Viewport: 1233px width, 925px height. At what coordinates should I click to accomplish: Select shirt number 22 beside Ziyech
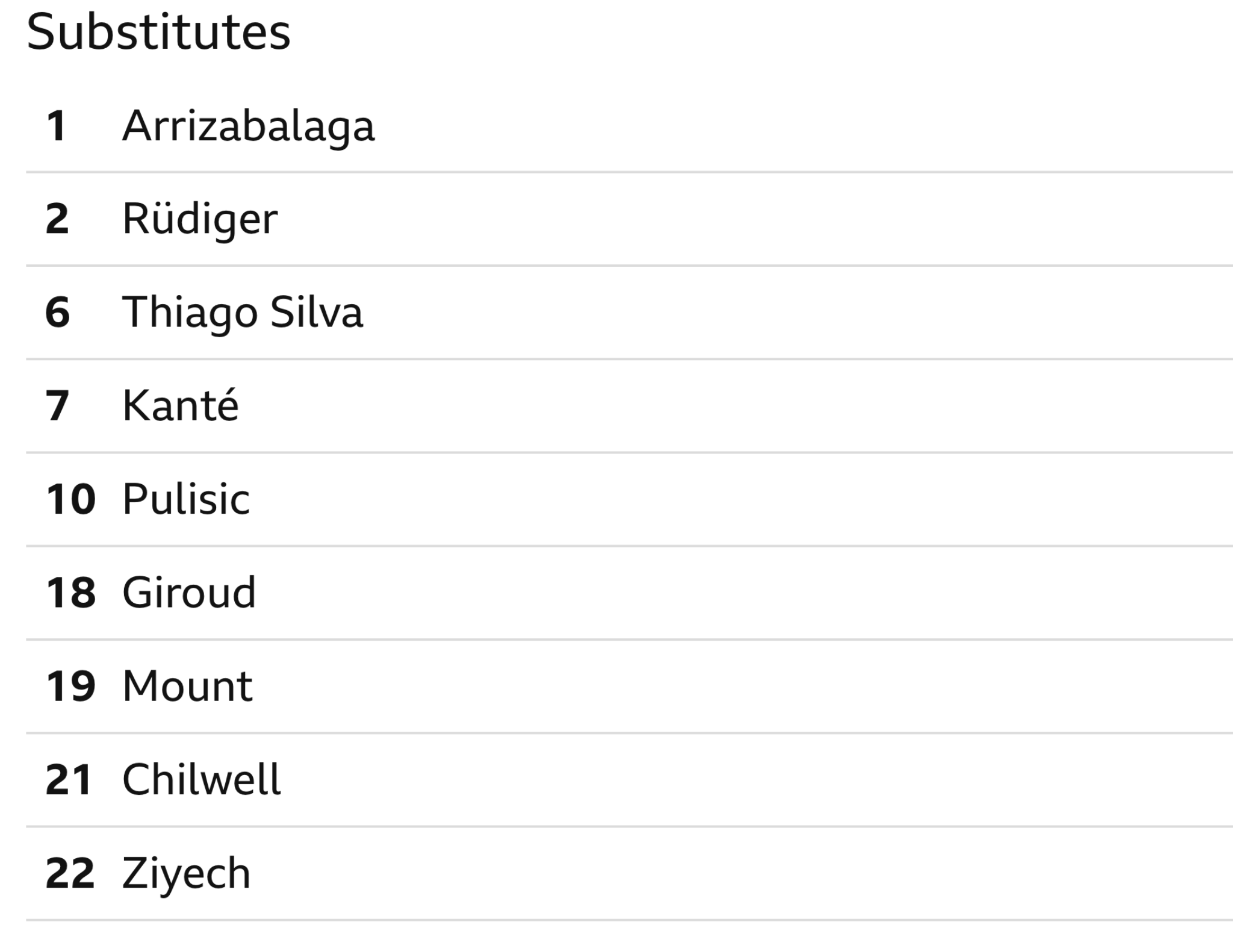(x=70, y=873)
